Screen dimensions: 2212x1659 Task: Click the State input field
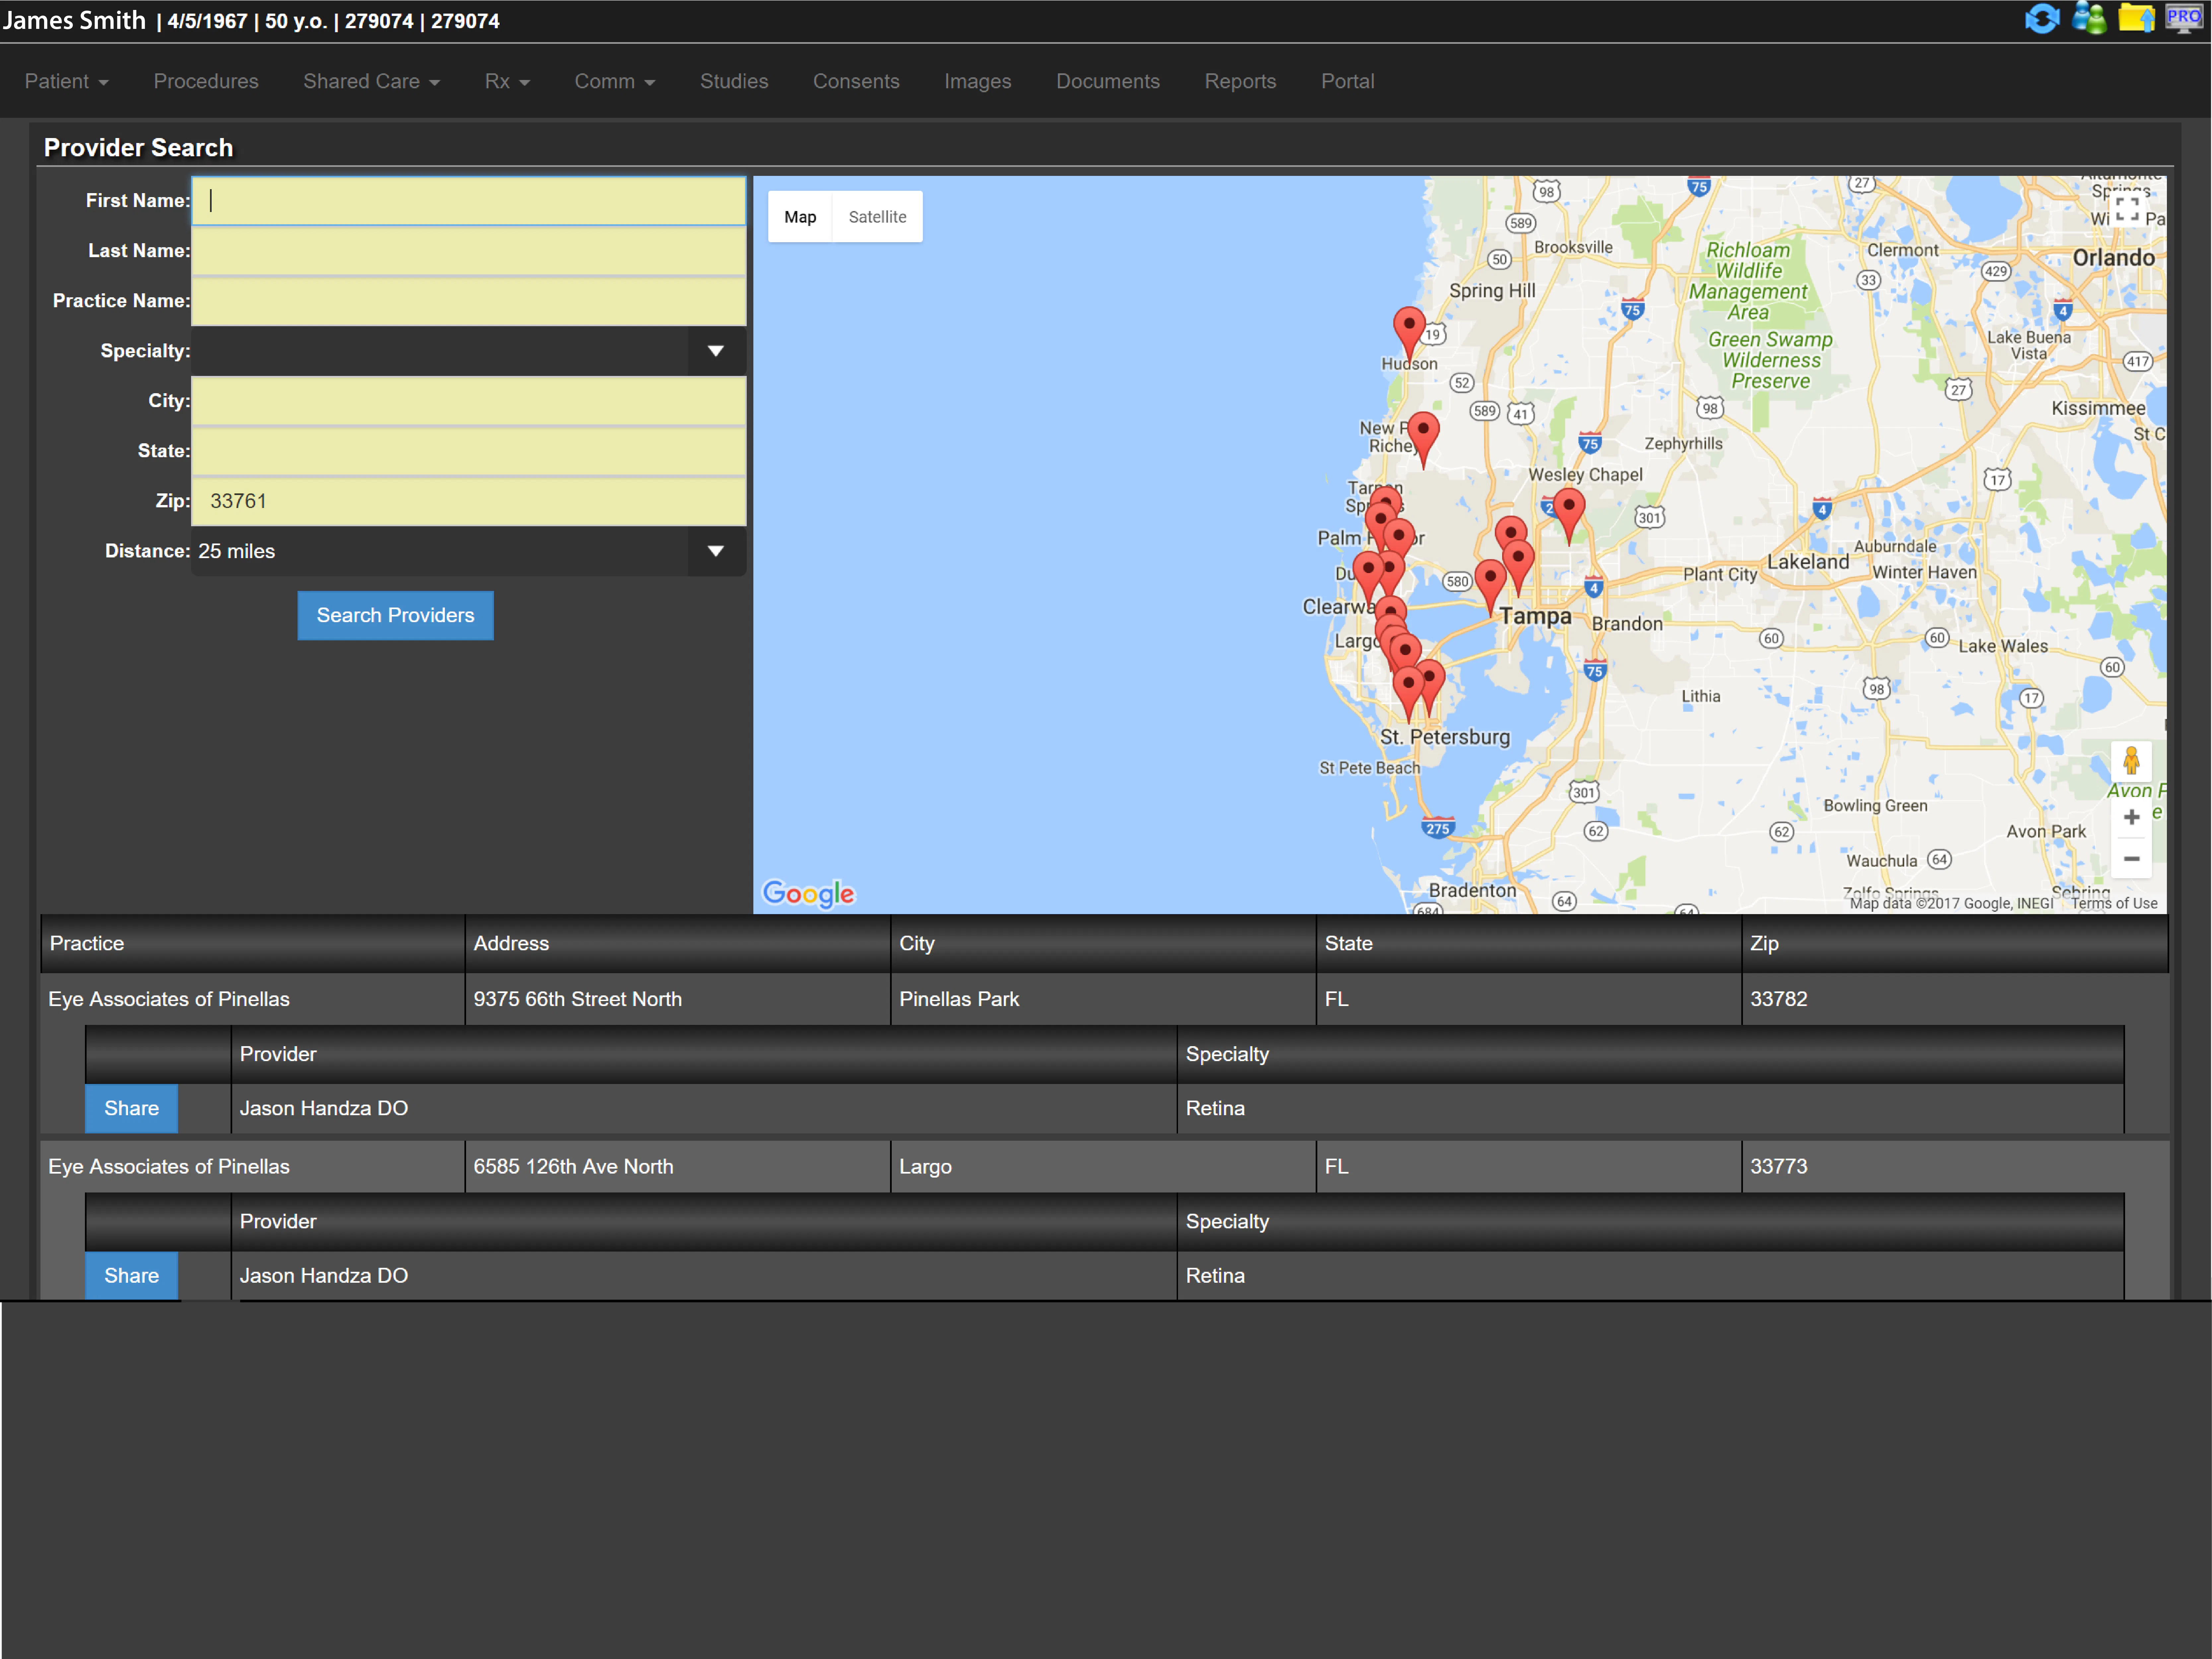click(468, 451)
